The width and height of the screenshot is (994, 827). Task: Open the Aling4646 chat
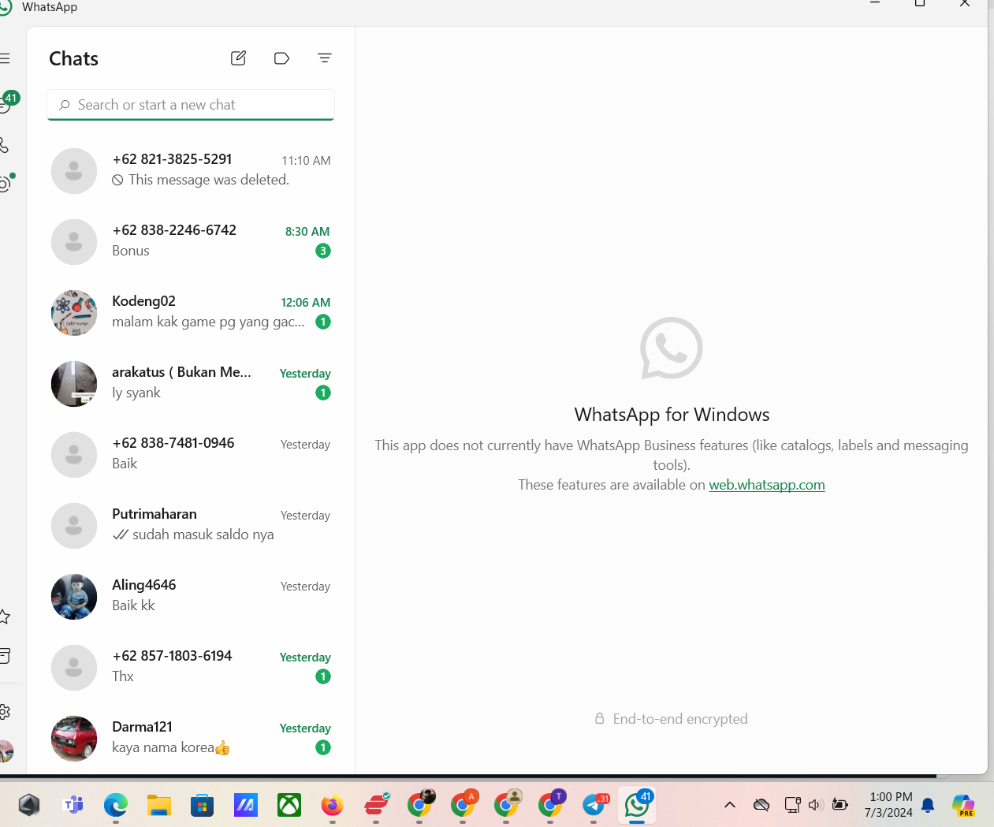(x=191, y=596)
